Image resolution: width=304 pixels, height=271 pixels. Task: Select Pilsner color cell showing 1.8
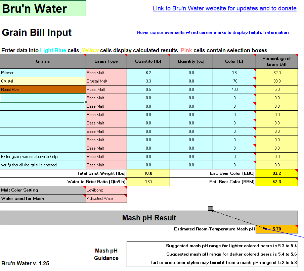point(234,73)
